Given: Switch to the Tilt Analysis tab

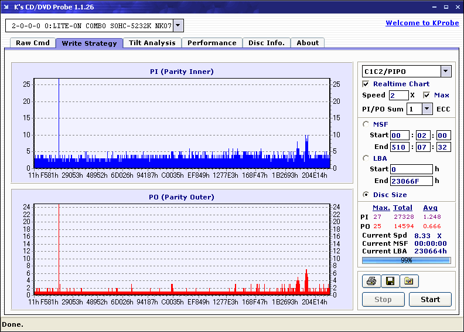Looking at the screenshot, I should 152,43.
